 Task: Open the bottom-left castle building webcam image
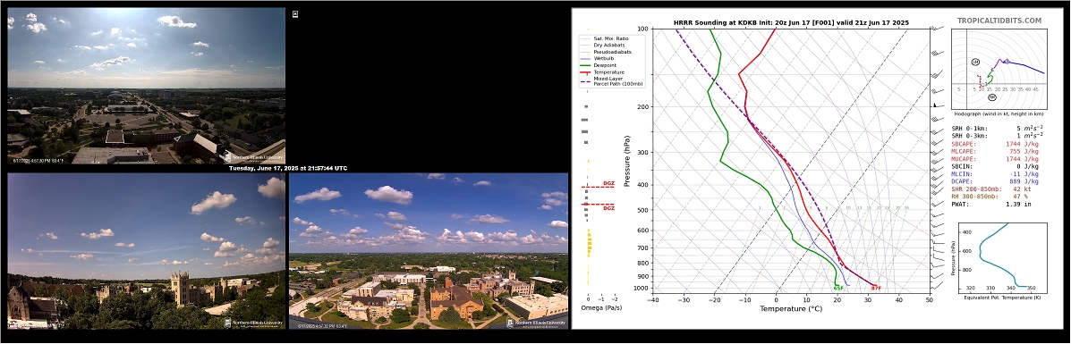coord(146,250)
